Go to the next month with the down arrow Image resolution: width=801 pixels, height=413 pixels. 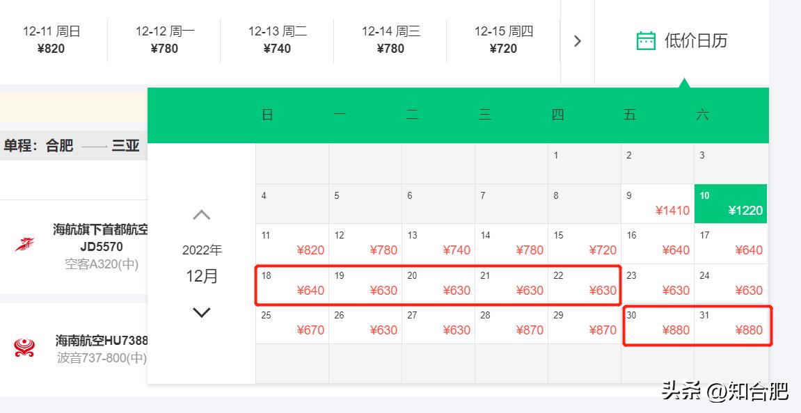click(x=201, y=313)
